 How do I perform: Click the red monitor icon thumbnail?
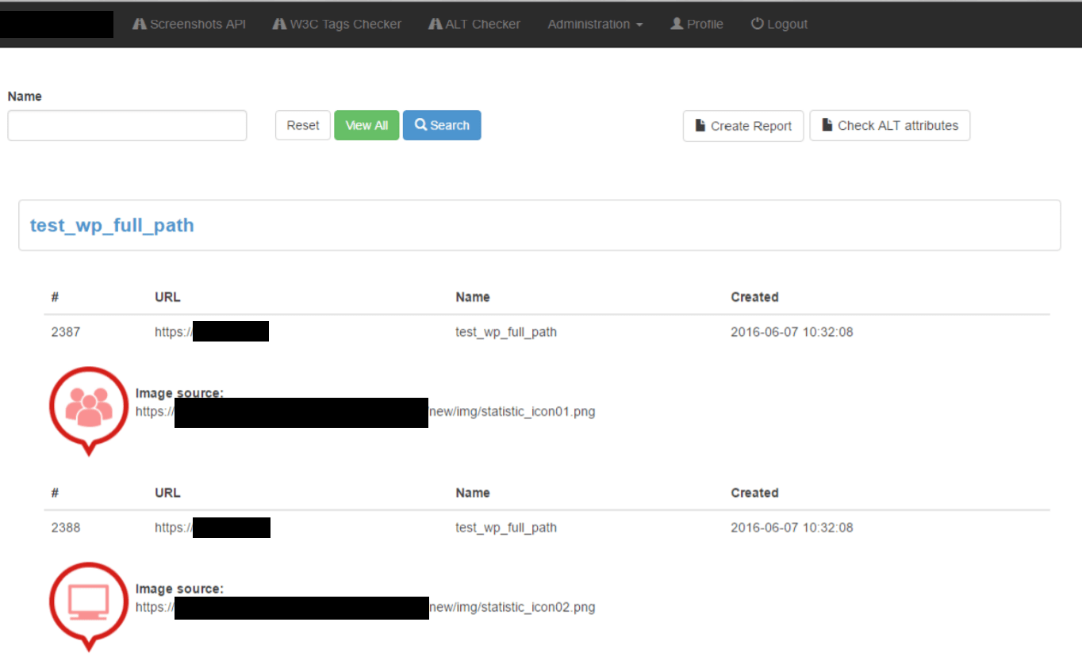click(x=88, y=602)
